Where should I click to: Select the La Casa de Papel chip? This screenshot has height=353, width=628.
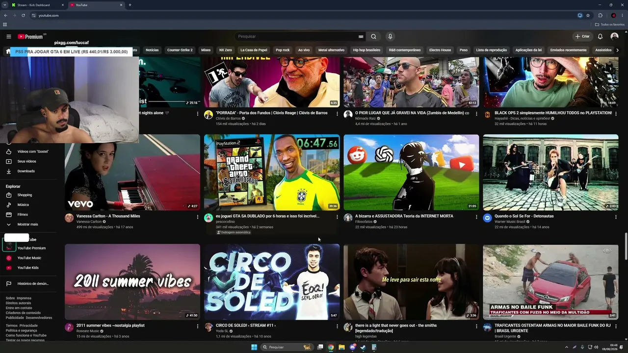pyautogui.click(x=254, y=50)
